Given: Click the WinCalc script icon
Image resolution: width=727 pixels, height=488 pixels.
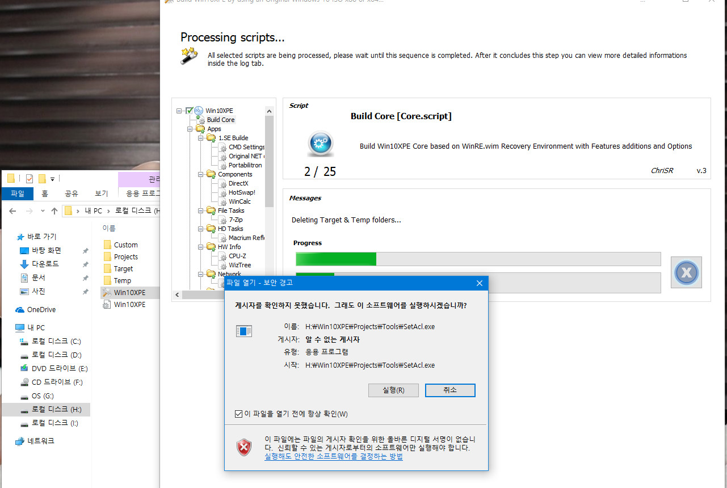Looking at the screenshot, I should point(223,201).
